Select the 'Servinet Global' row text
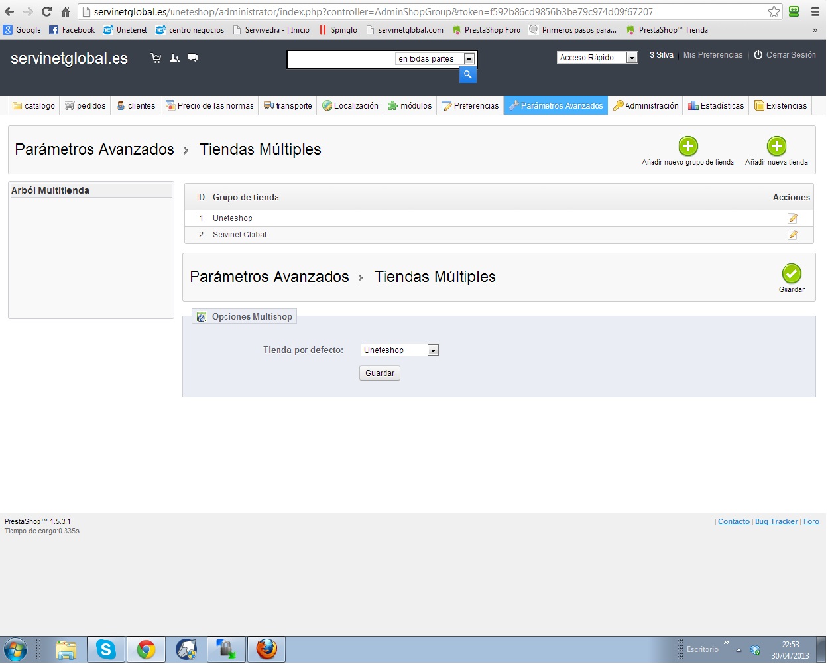The image size is (828, 664). [239, 235]
